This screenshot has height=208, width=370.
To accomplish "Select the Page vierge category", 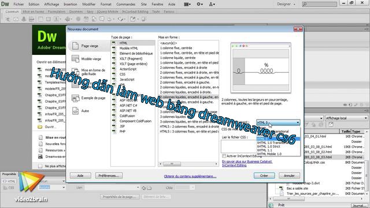I will pyautogui.click(x=90, y=46).
